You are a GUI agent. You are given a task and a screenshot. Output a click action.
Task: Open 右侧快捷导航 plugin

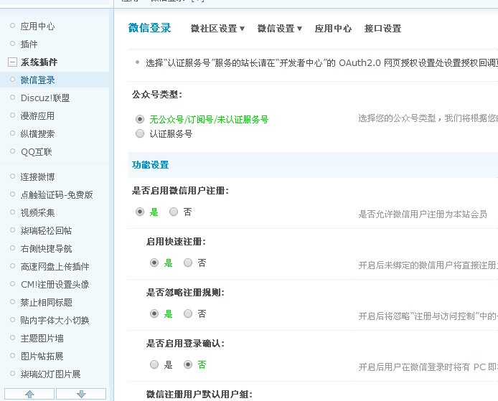(46, 249)
